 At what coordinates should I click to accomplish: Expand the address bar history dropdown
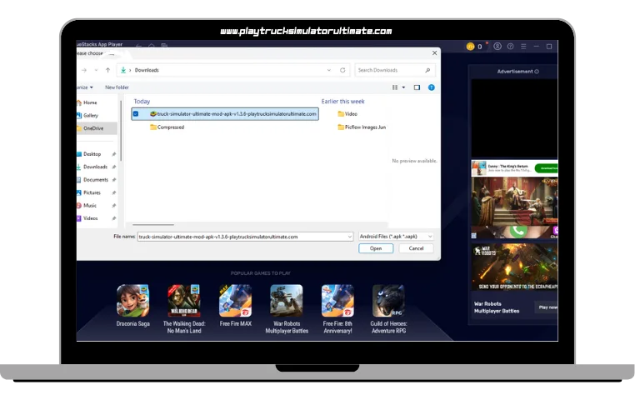point(329,70)
